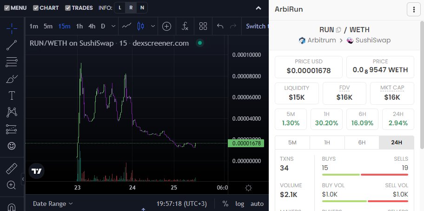
Task: Uncheck the MENU checkbox
Action: click(7, 8)
